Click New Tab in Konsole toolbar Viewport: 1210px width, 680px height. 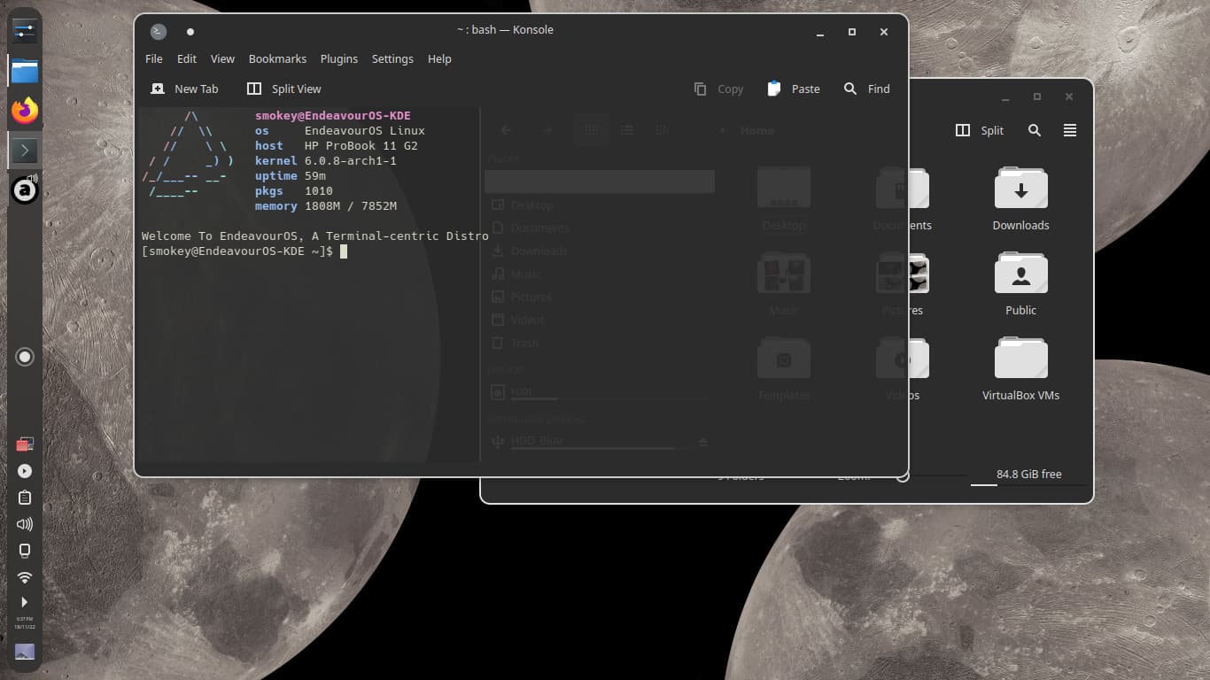(184, 89)
